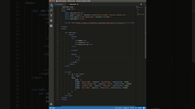The width and height of the screenshot is (195, 109).
Task: Click the unsaved dot on index.html tab
Action: [78, 4]
